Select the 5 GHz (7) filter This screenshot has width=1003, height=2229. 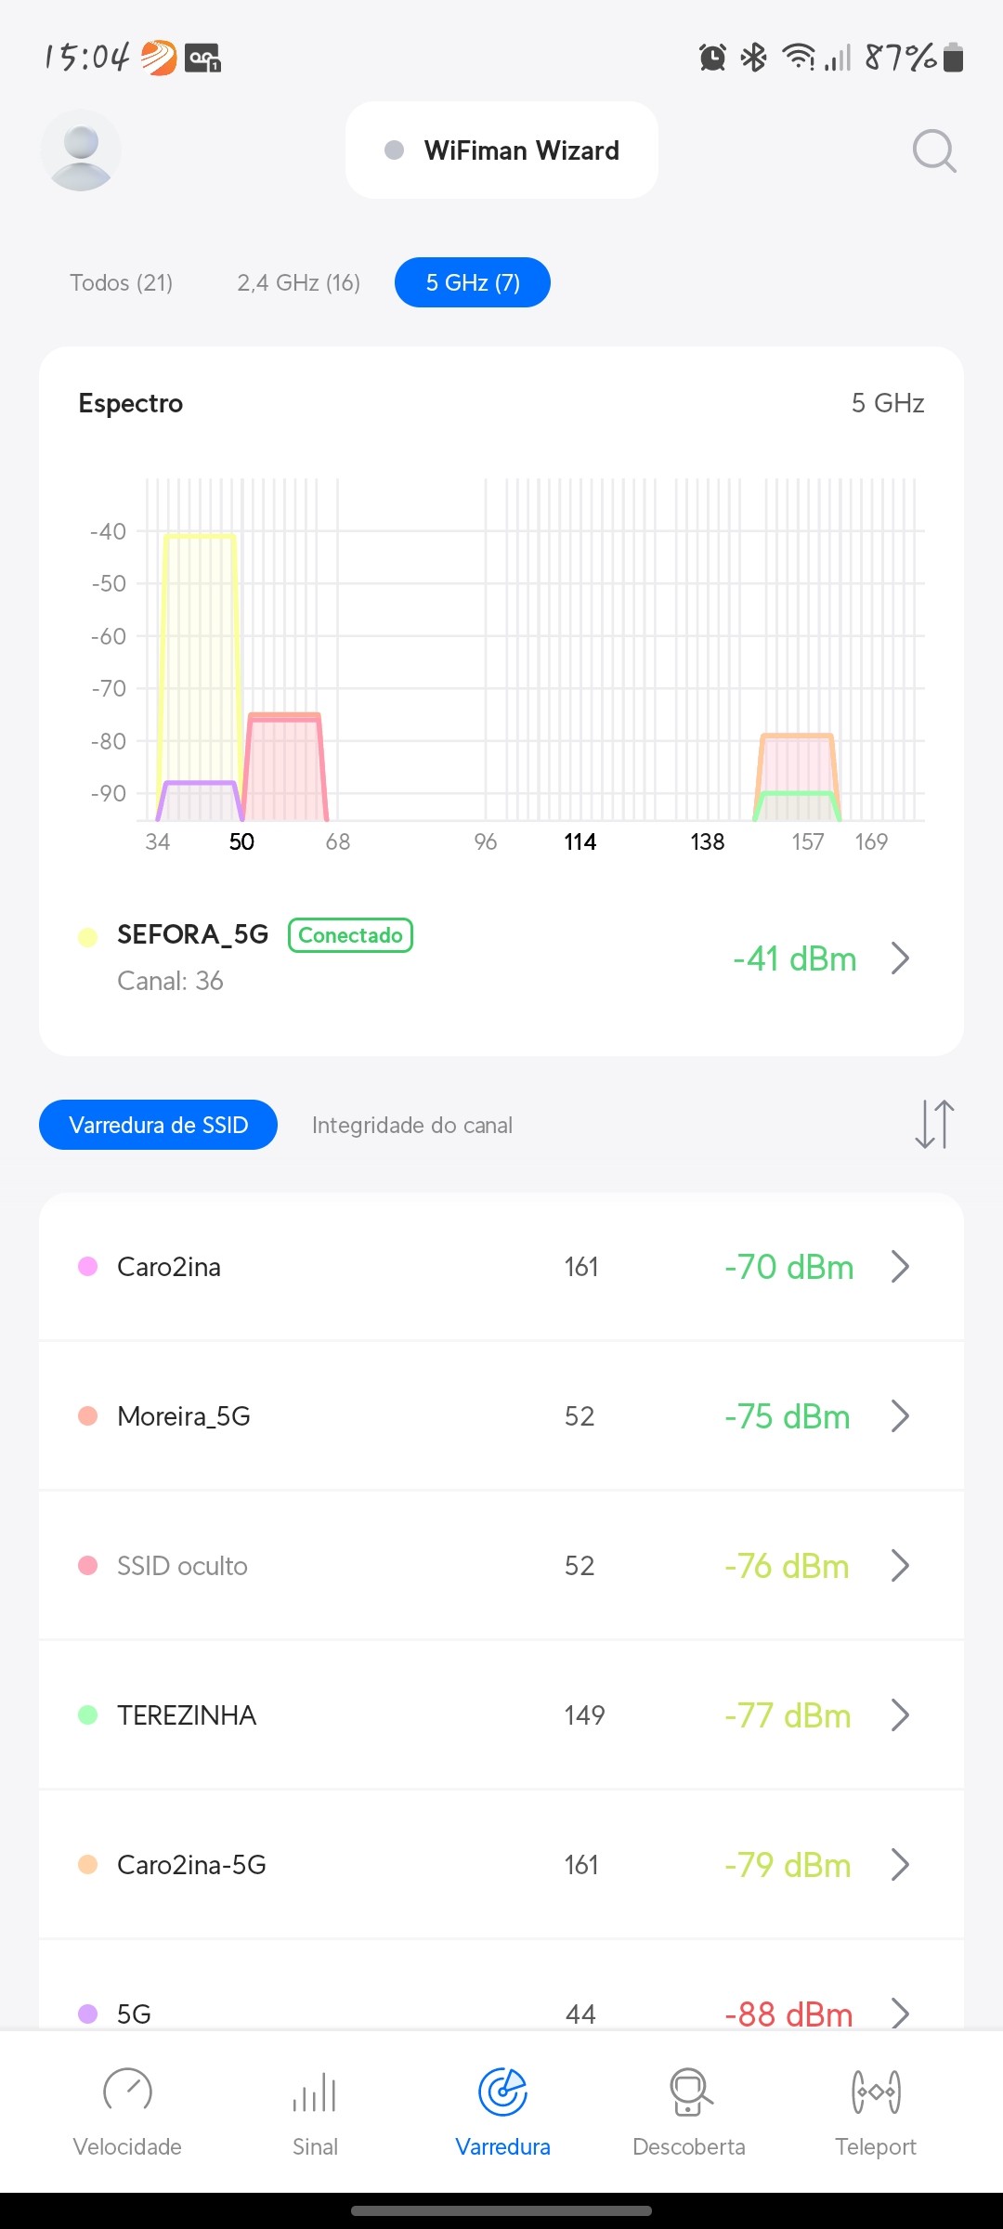473,282
